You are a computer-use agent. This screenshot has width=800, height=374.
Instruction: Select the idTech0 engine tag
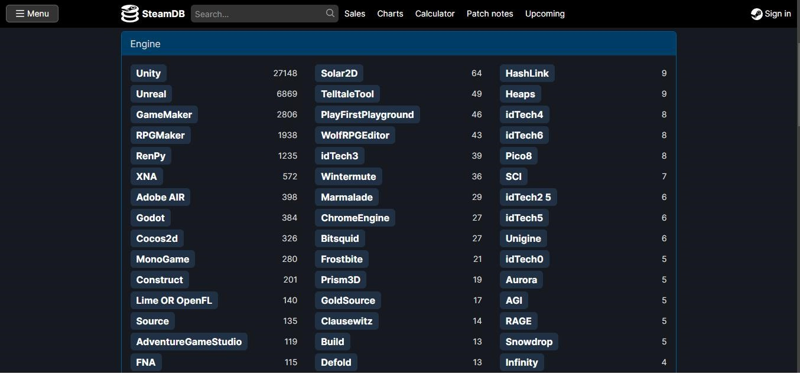click(x=525, y=259)
